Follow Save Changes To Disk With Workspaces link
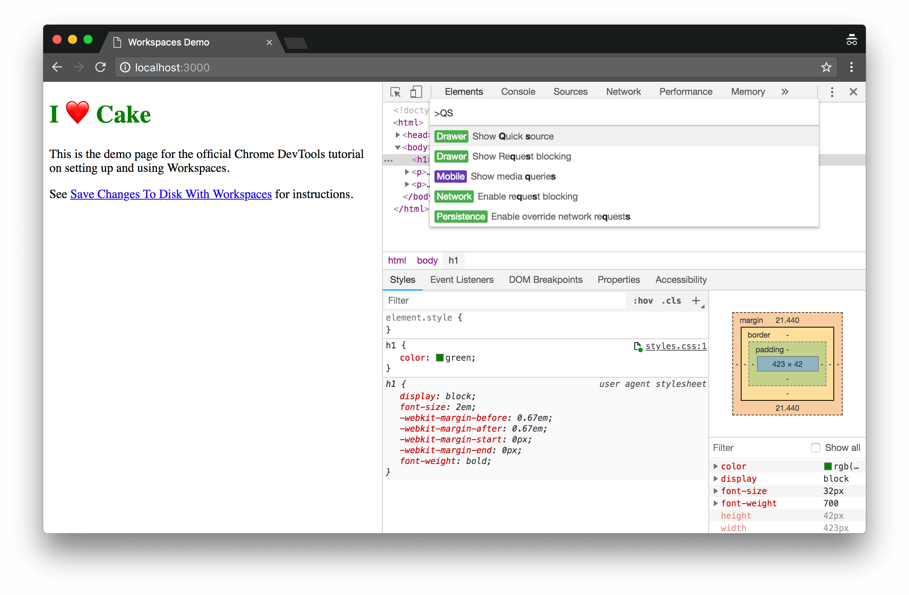This screenshot has height=595, width=909. 171,194
